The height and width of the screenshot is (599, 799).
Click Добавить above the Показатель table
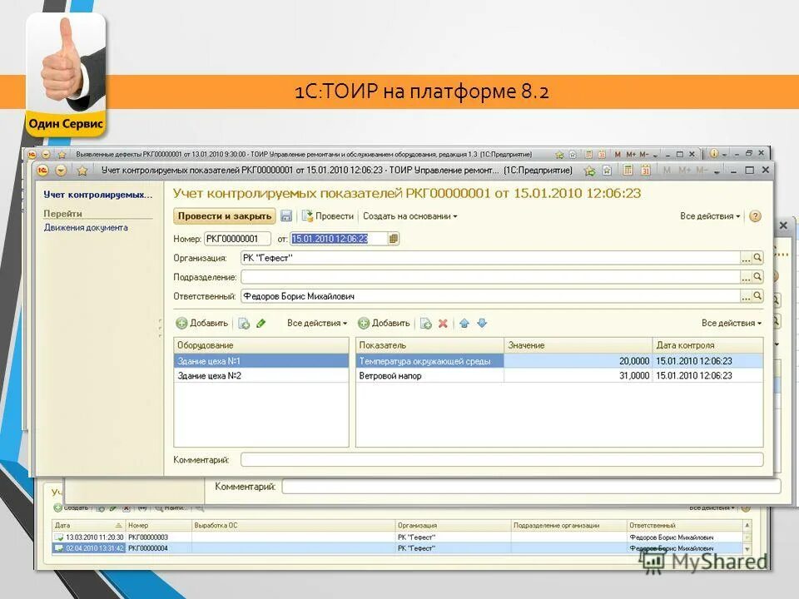tap(384, 323)
